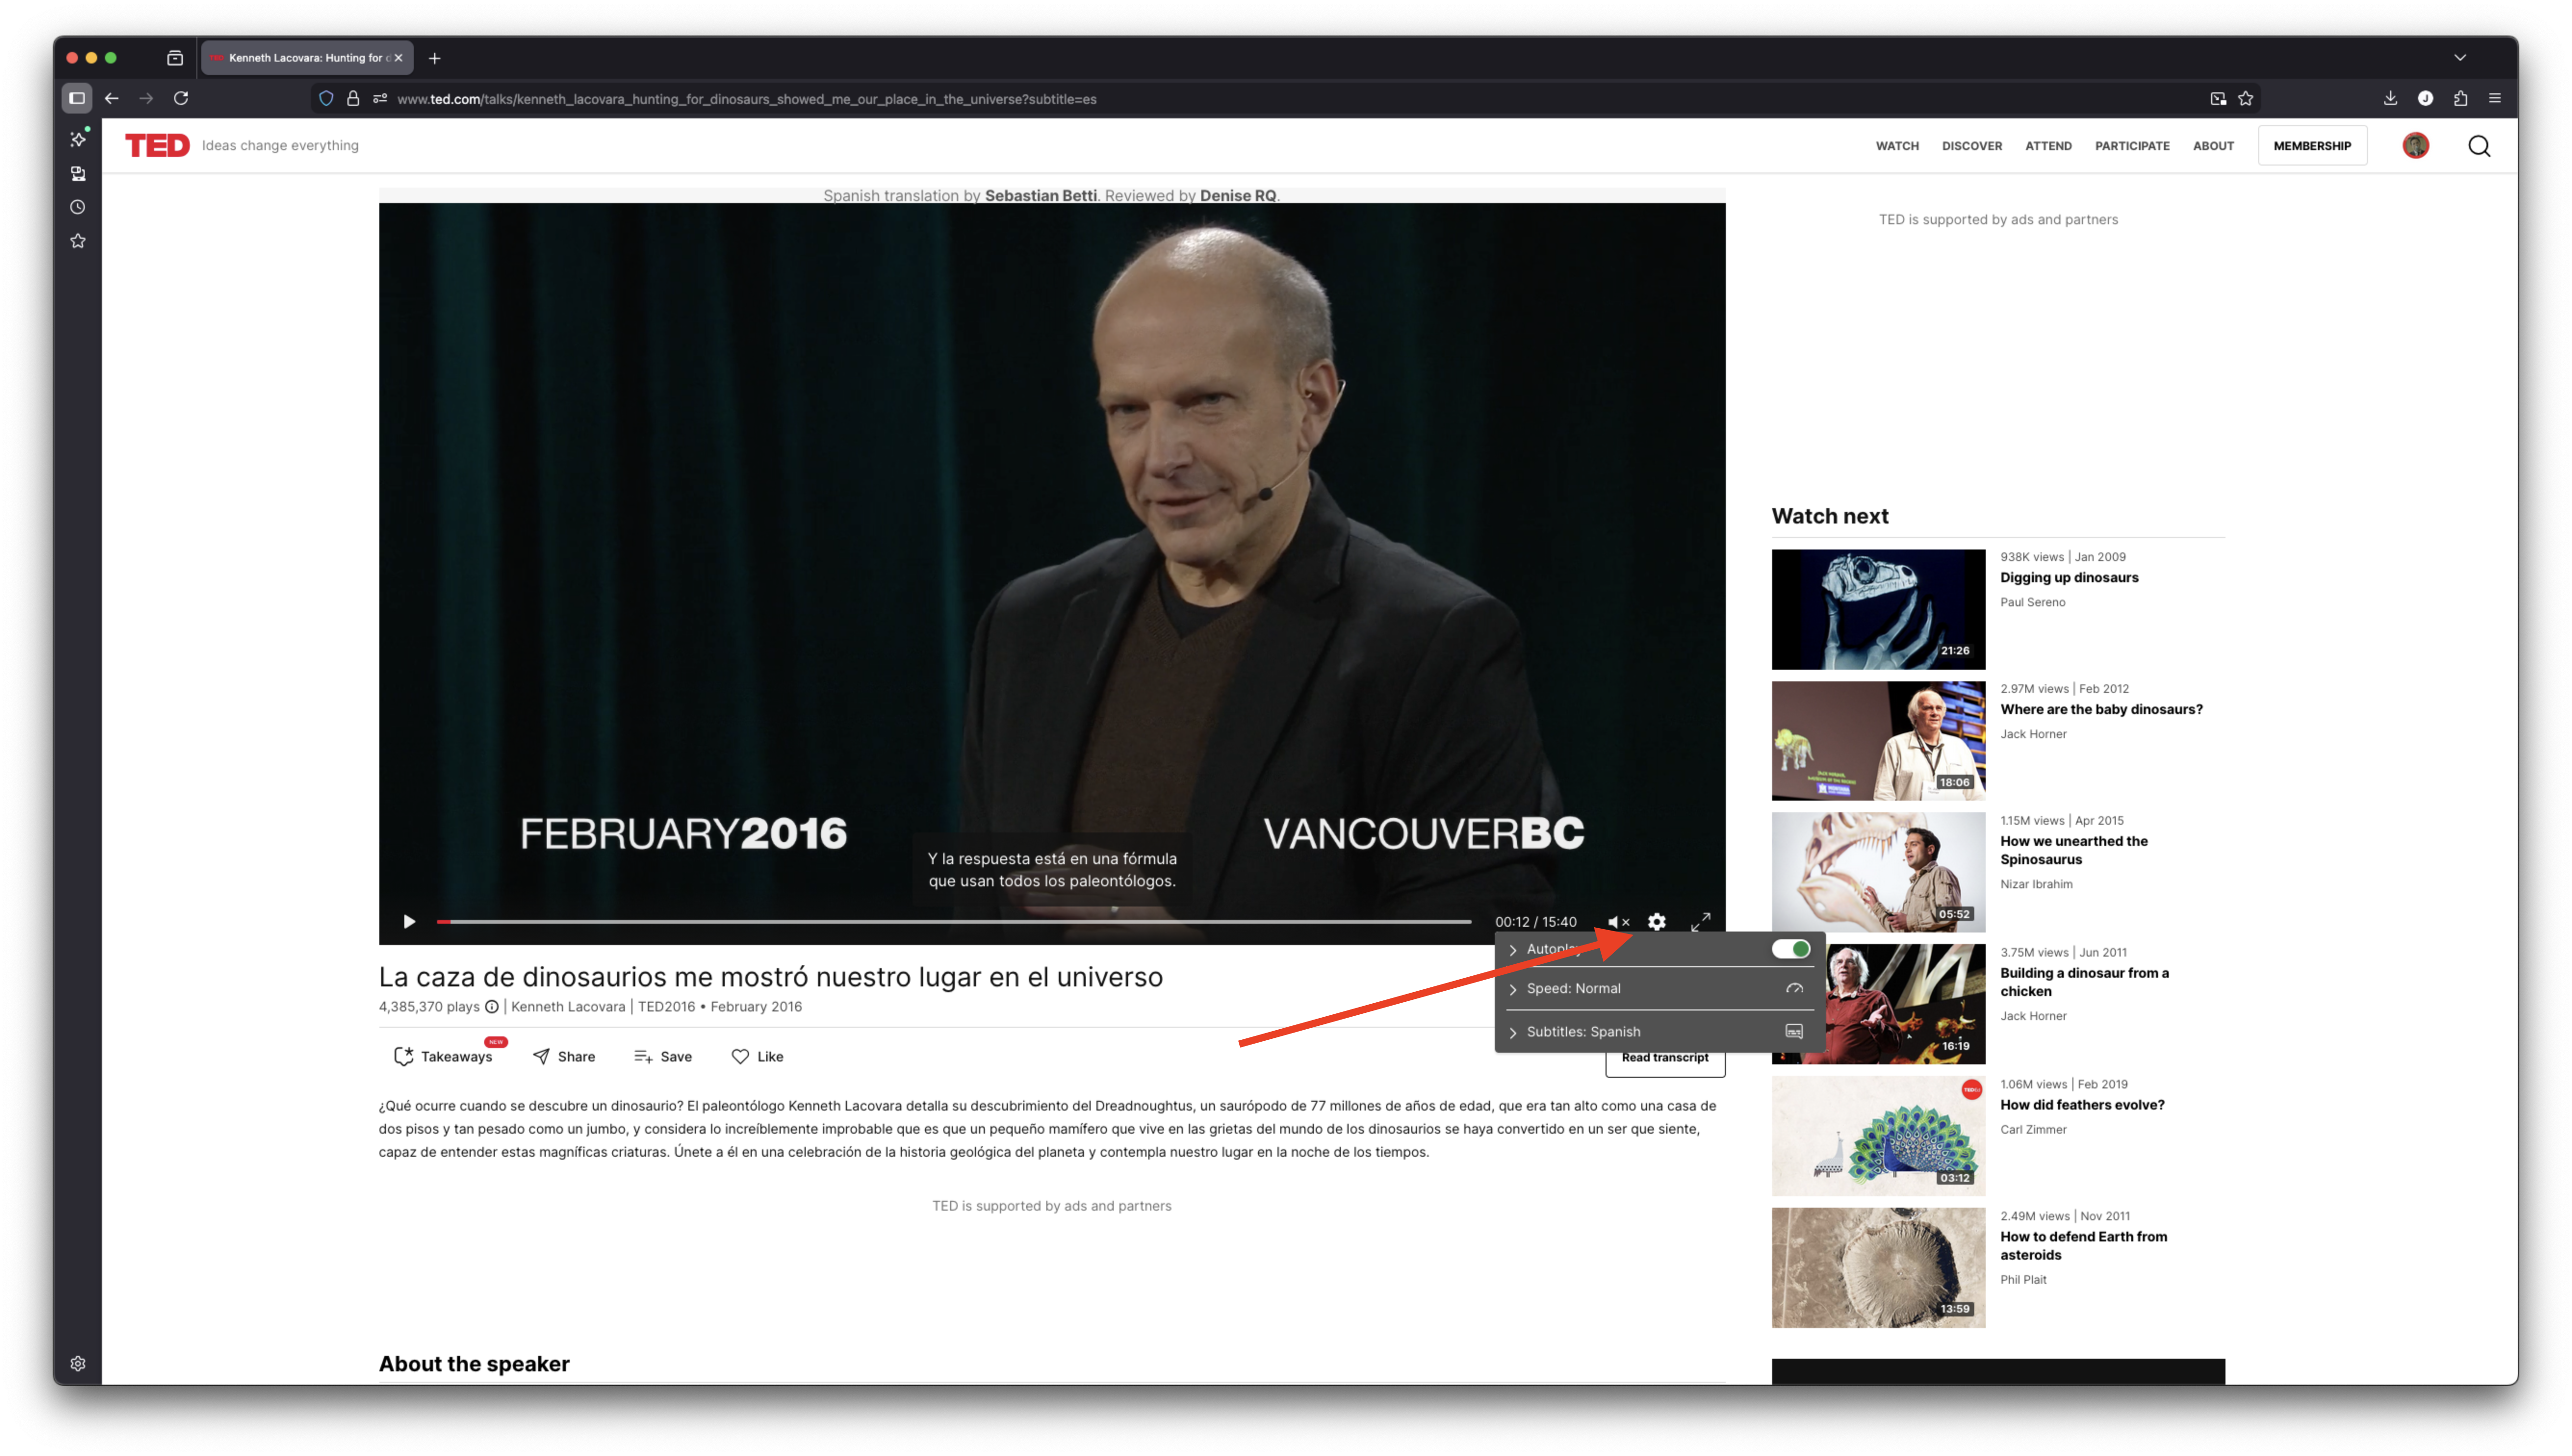
Task: Open video settings gear icon
Action: point(1657,922)
